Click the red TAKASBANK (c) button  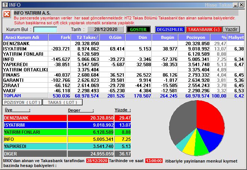(x=204, y=30)
